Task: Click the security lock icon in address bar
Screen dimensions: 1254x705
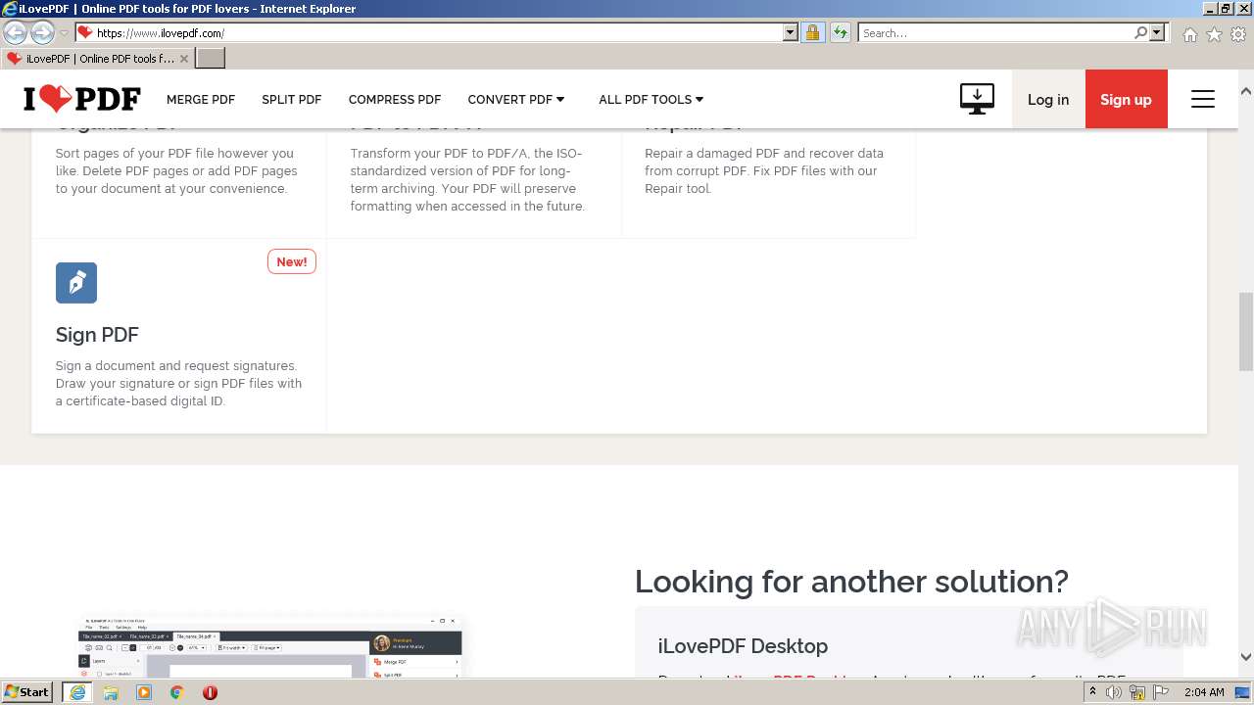Action: (x=812, y=32)
